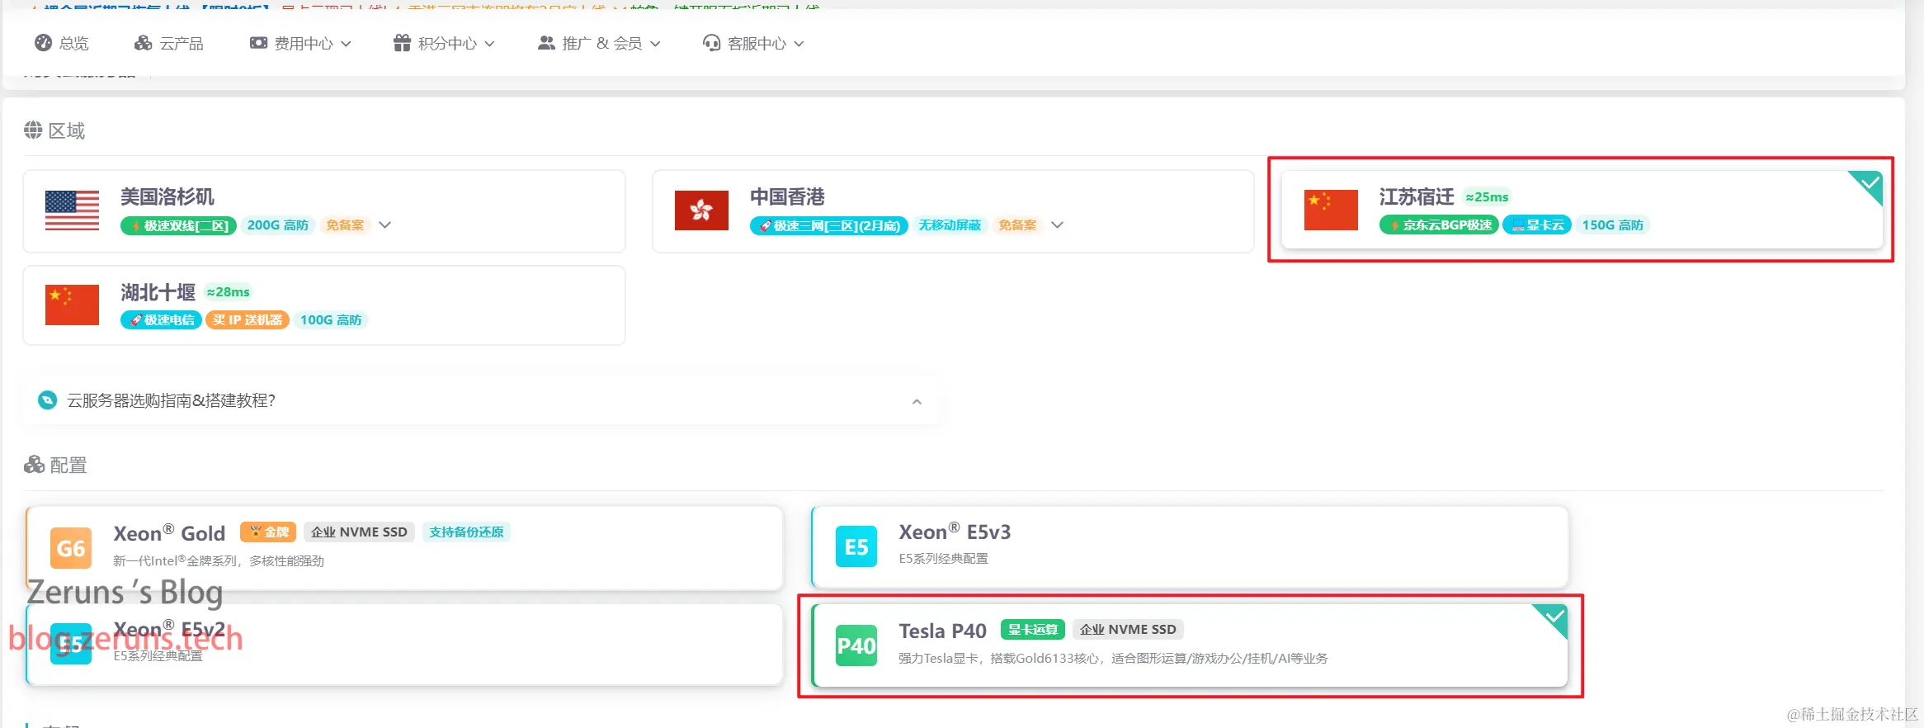Screen dimensions: 1924x728
Task: Open the 客服中心 support menu
Action: [x=753, y=43]
